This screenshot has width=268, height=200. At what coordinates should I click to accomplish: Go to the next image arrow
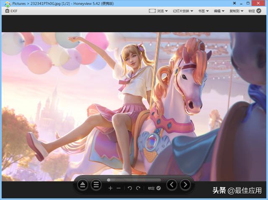point(185,185)
